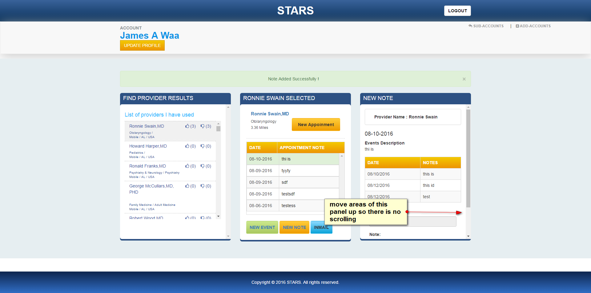Viewport: 591px width, 293px height.
Task: Open New Appoinment for Ronnie Swain
Action: coord(316,125)
